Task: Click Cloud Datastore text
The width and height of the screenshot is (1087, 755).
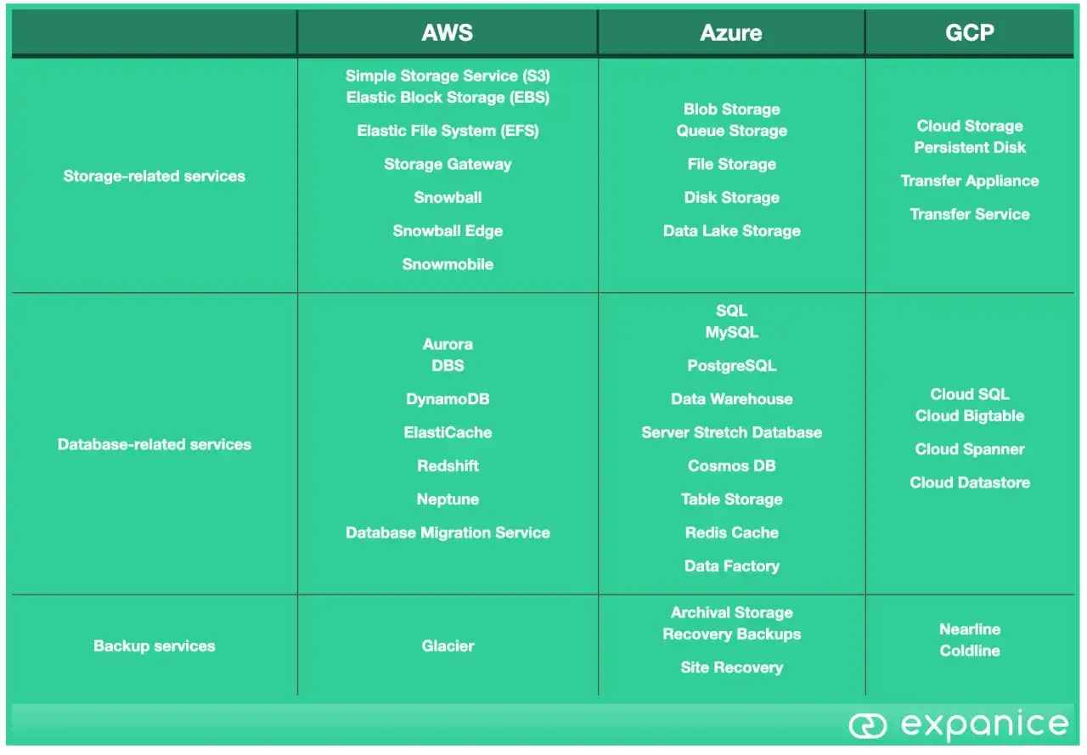Action: tap(970, 482)
